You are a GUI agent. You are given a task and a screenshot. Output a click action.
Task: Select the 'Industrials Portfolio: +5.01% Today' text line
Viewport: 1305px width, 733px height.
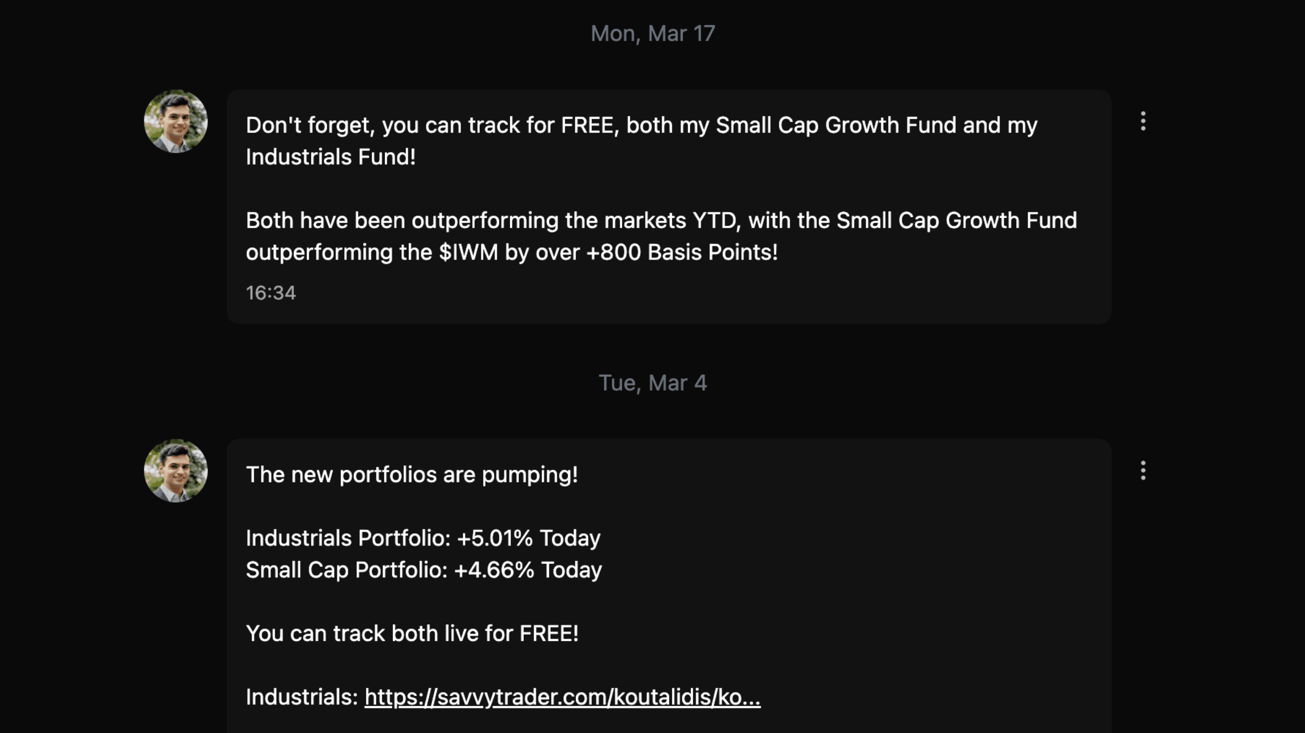coord(423,537)
